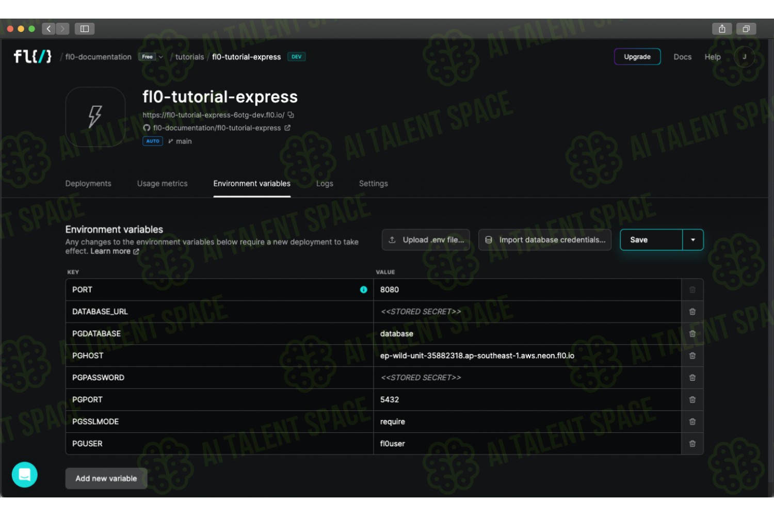Click the PGPORT key field
Screen dimensions: 774x516
coord(219,399)
